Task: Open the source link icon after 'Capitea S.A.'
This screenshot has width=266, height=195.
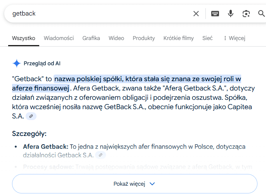Action: (x=31, y=116)
